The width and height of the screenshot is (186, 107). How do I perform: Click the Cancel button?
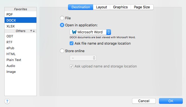(144, 101)
